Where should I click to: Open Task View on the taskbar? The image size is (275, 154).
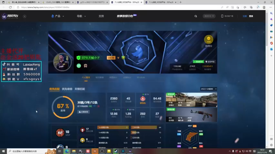59,151
